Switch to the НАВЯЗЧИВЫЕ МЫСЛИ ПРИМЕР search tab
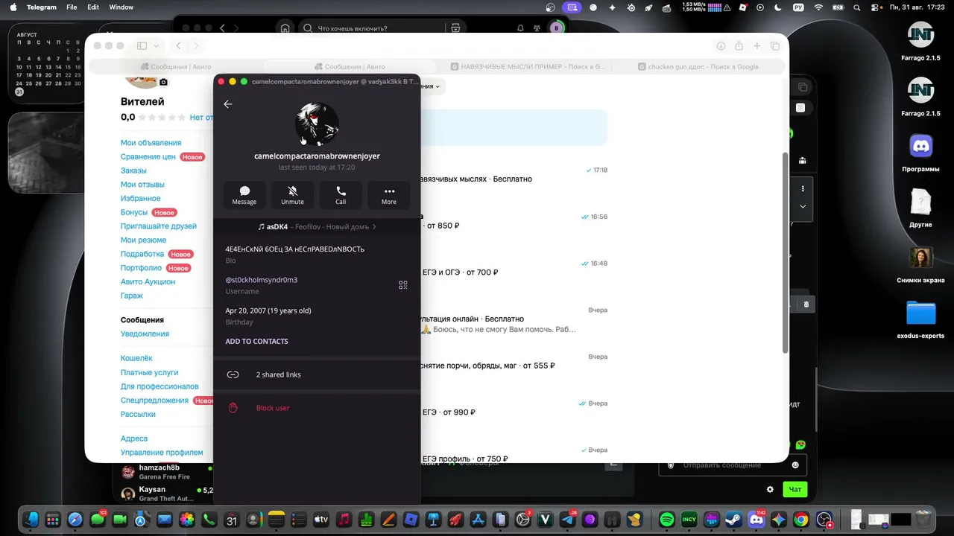Image resolution: width=954 pixels, height=536 pixels. tap(528, 67)
